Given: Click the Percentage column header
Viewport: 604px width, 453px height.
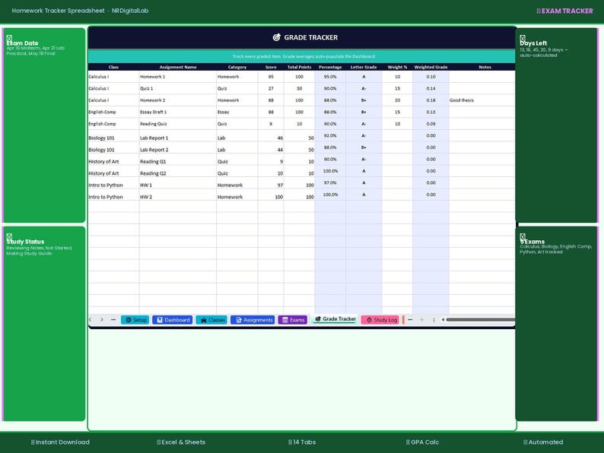Looking at the screenshot, I should click(x=330, y=67).
